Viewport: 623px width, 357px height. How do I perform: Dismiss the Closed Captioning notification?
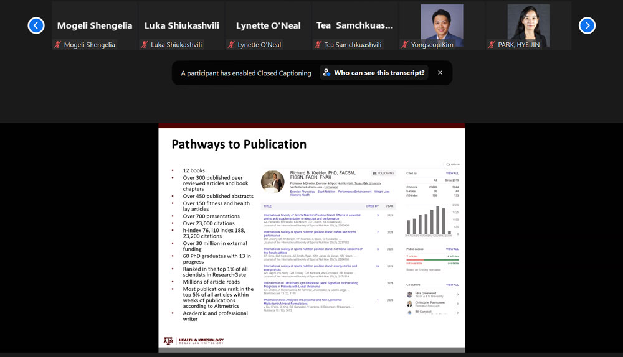click(440, 73)
